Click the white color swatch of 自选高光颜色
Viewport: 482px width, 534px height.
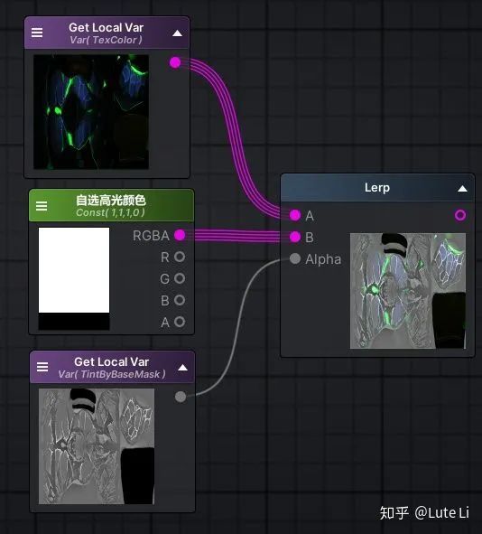pyautogui.click(x=74, y=270)
